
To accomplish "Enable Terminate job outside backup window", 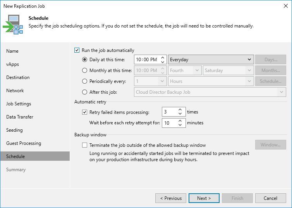I will [85, 145].
